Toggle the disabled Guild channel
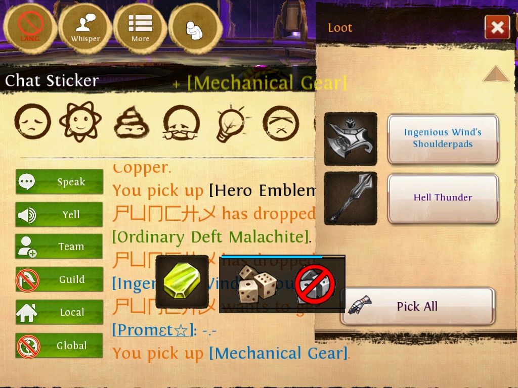The image size is (518, 388). (59, 279)
